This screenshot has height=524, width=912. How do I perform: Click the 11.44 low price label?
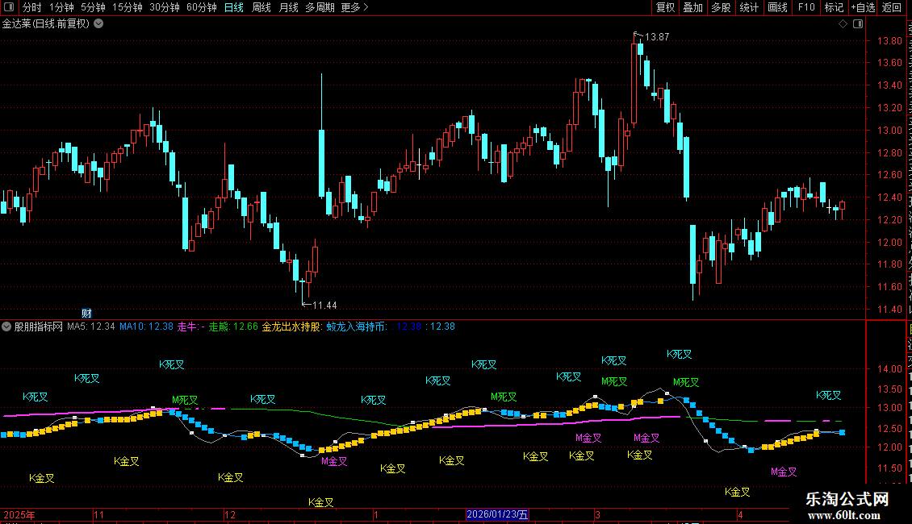[324, 306]
